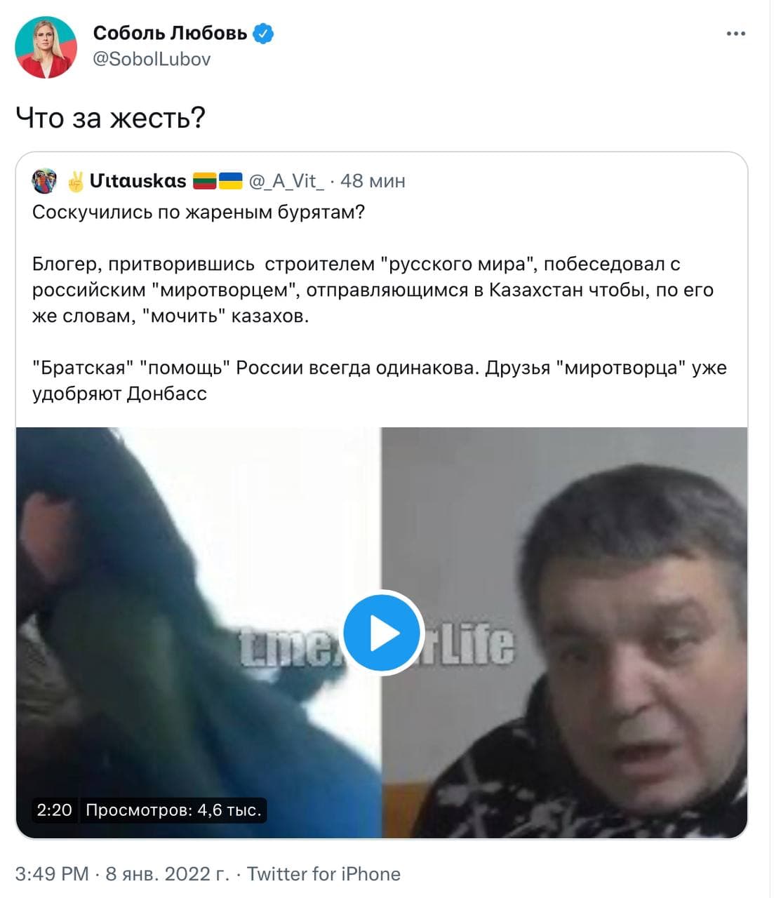Click the tweet text Что за жесть?
The width and height of the screenshot is (781, 898).
tap(110, 118)
